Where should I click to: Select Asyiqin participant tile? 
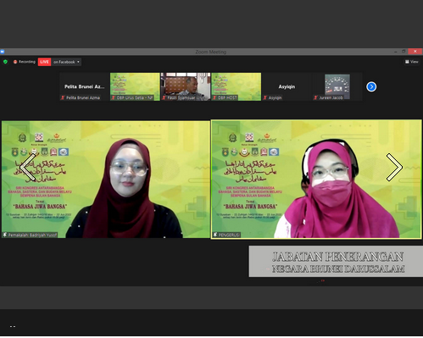[x=287, y=86]
